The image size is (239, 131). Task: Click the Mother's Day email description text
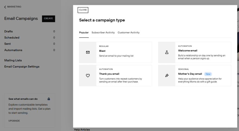point(200,80)
